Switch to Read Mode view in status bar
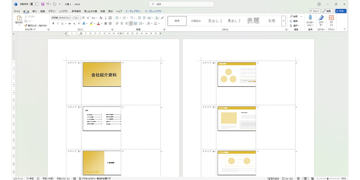 (298, 178)
